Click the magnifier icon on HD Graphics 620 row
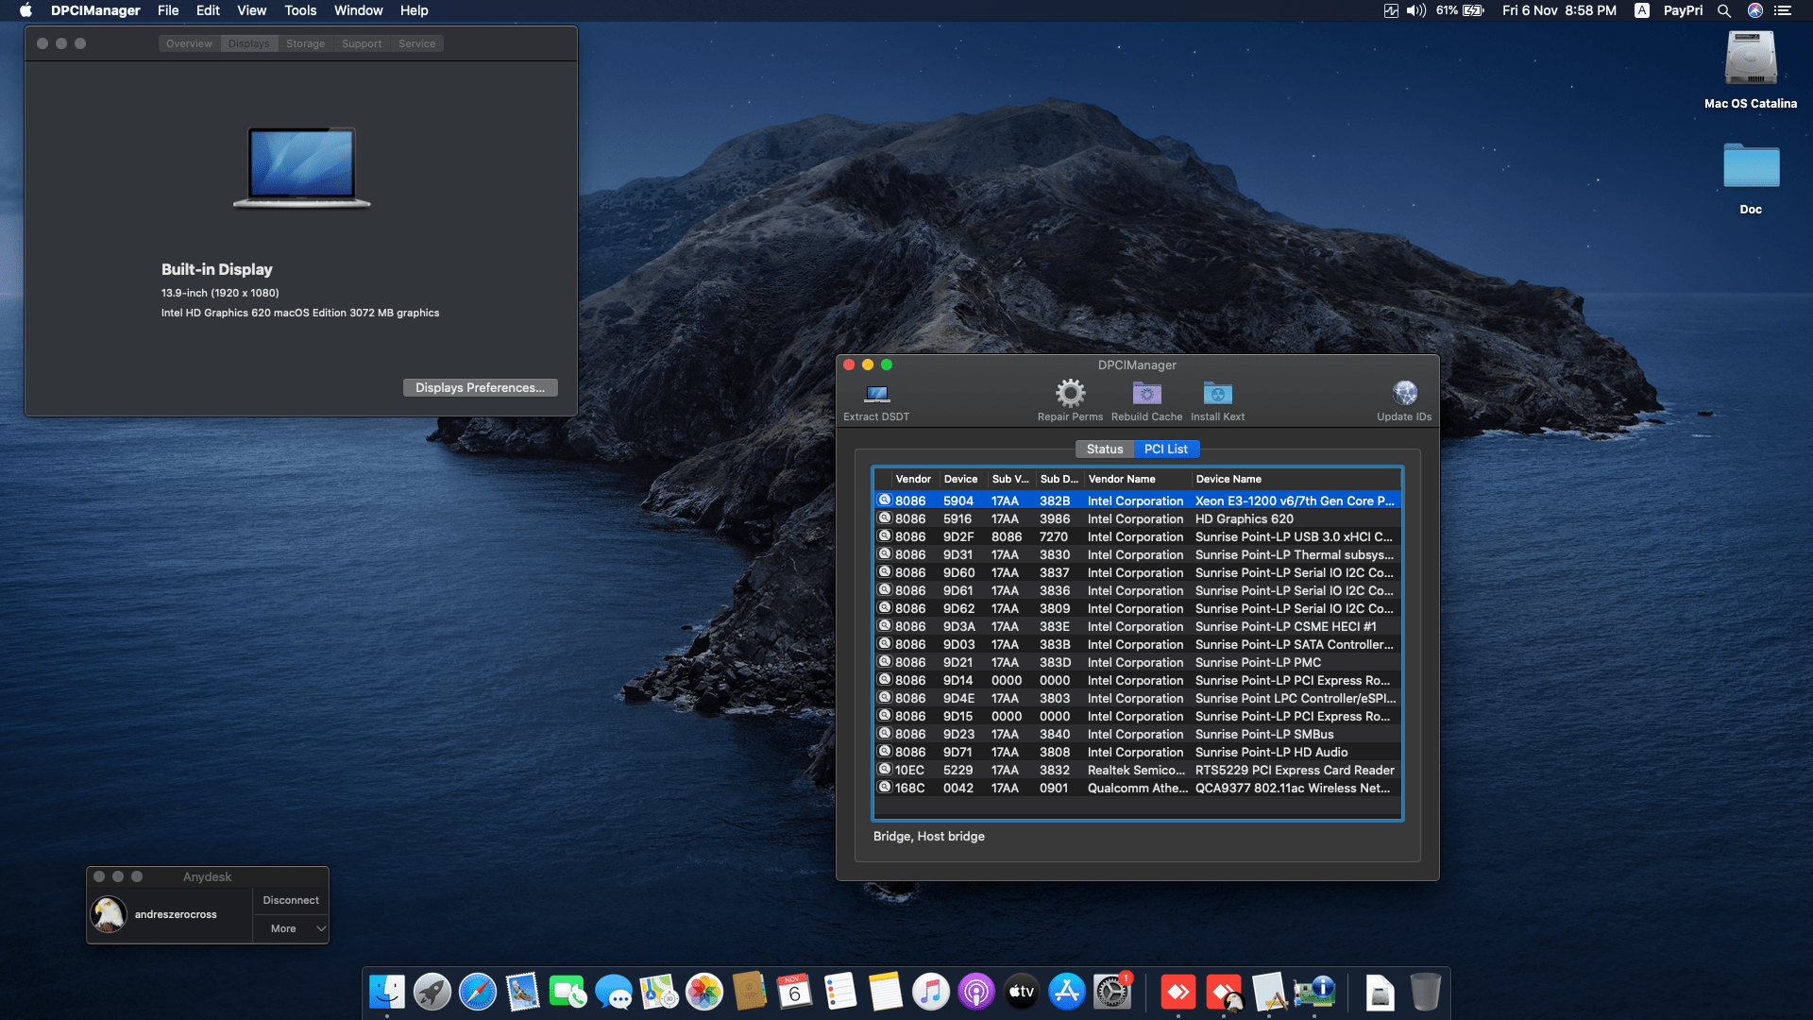 (x=885, y=518)
